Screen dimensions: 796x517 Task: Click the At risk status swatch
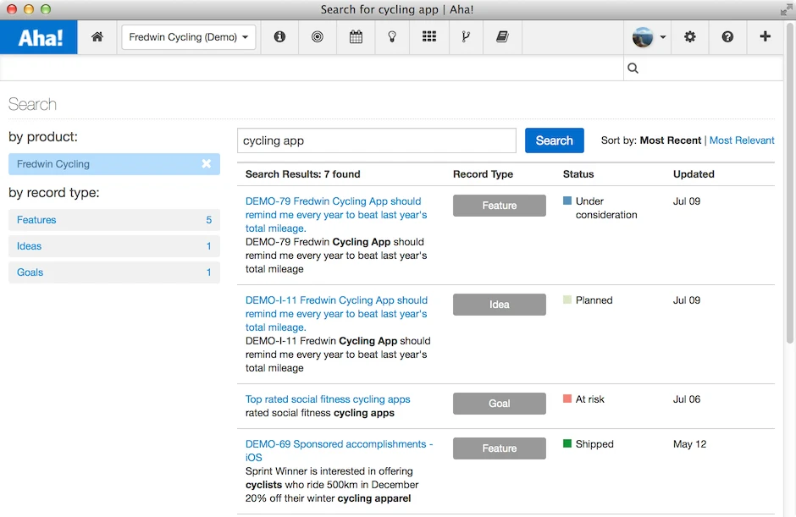[567, 399]
